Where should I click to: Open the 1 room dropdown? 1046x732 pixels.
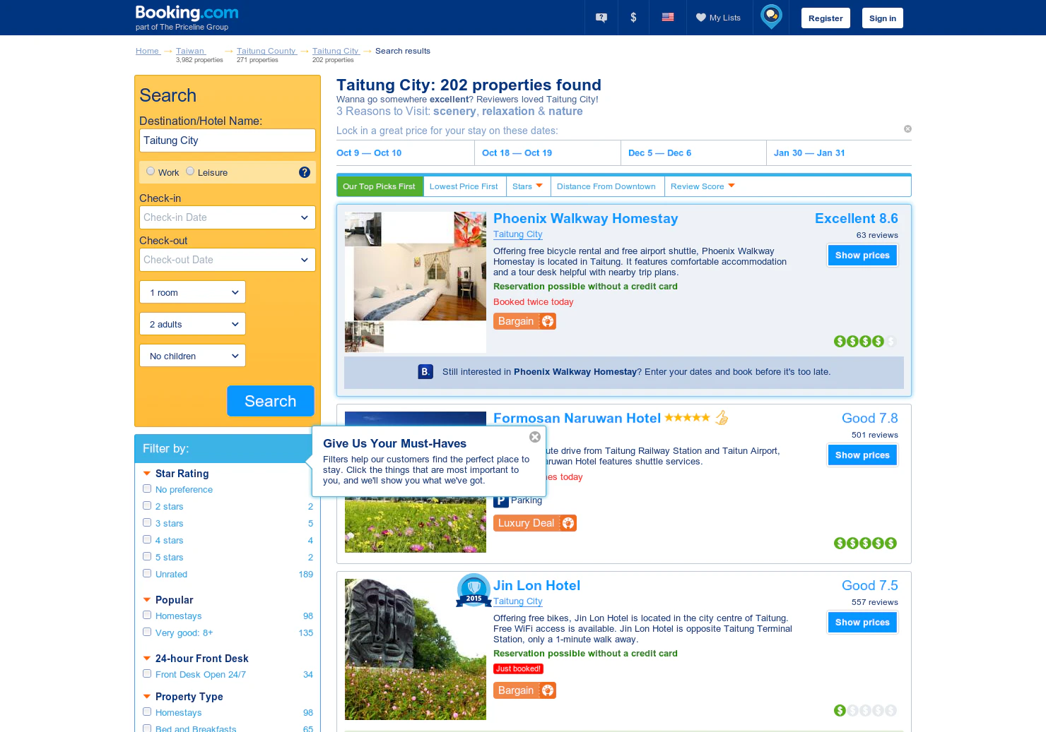point(193,292)
